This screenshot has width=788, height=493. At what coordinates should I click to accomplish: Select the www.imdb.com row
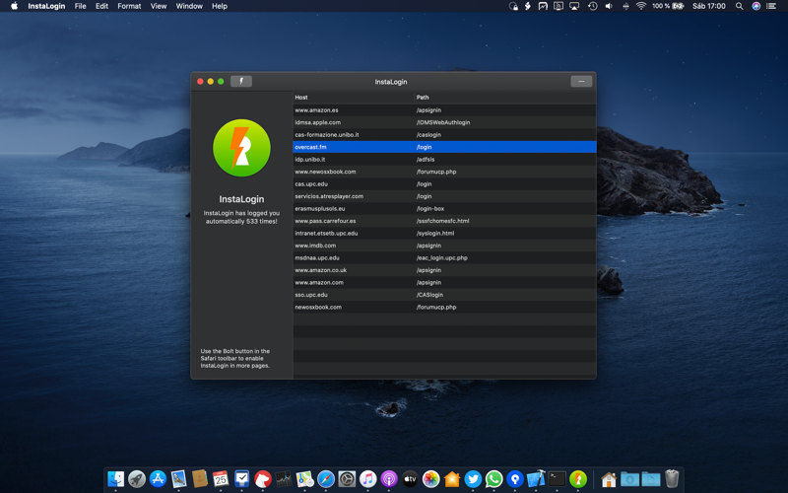(x=315, y=246)
